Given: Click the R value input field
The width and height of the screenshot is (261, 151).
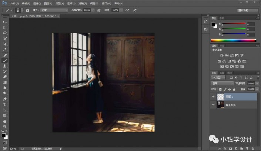Looking at the screenshot, I should (x=251, y=24).
